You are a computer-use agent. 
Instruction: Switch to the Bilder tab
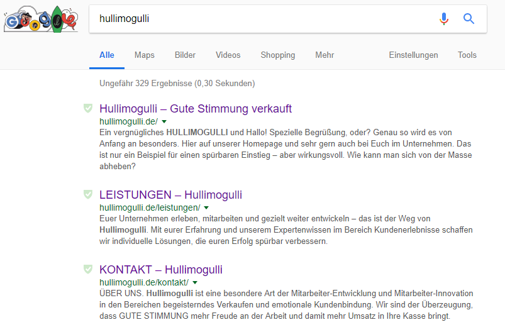(x=185, y=55)
